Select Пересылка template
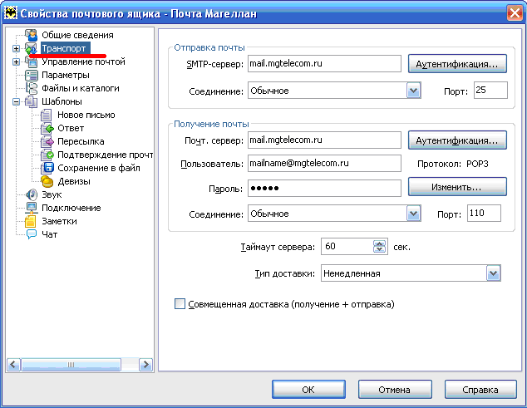This screenshot has height=408, width=527. click(81, 141)
